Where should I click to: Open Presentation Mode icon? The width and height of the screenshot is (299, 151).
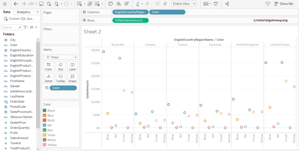(216, 4)
